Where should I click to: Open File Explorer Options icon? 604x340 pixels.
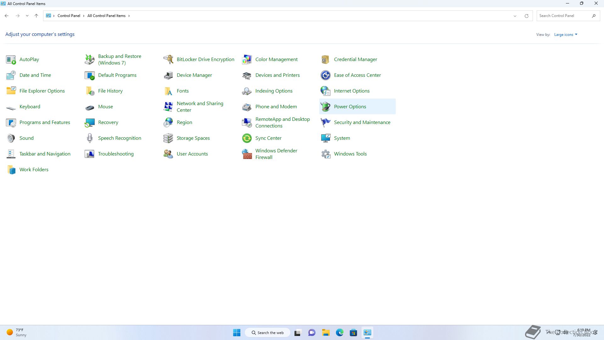click(11, 91)
